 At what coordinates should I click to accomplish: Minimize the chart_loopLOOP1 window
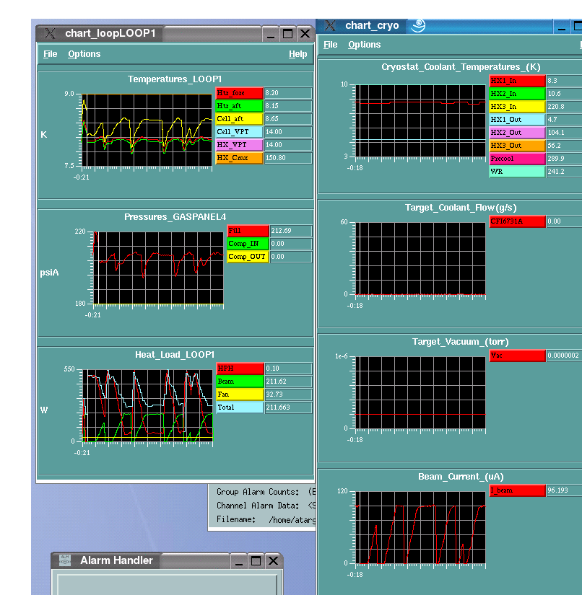coord(271,34)
